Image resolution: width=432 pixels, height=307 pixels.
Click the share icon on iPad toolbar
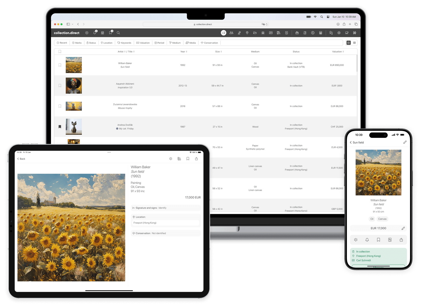click(196, 159)
